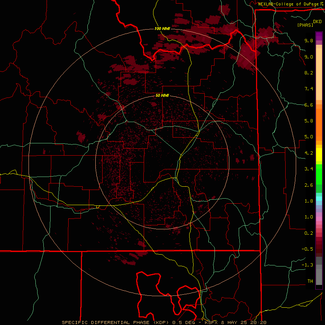Click the NEXLAB-College of DuPage credit text
Viewport: 325px width, 325px height.
(x=289, y=4)
